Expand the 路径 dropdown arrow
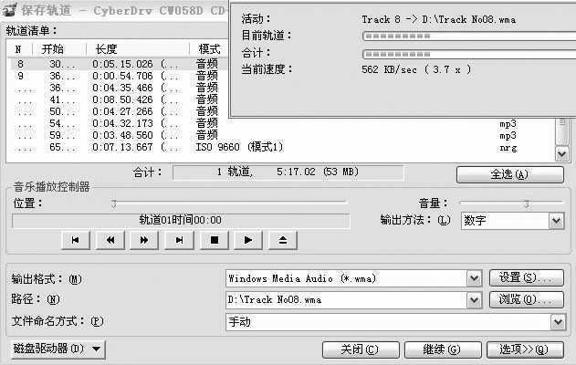Image resolution: width=576 pixels, height=365 pixels. [x=474, y=299]
